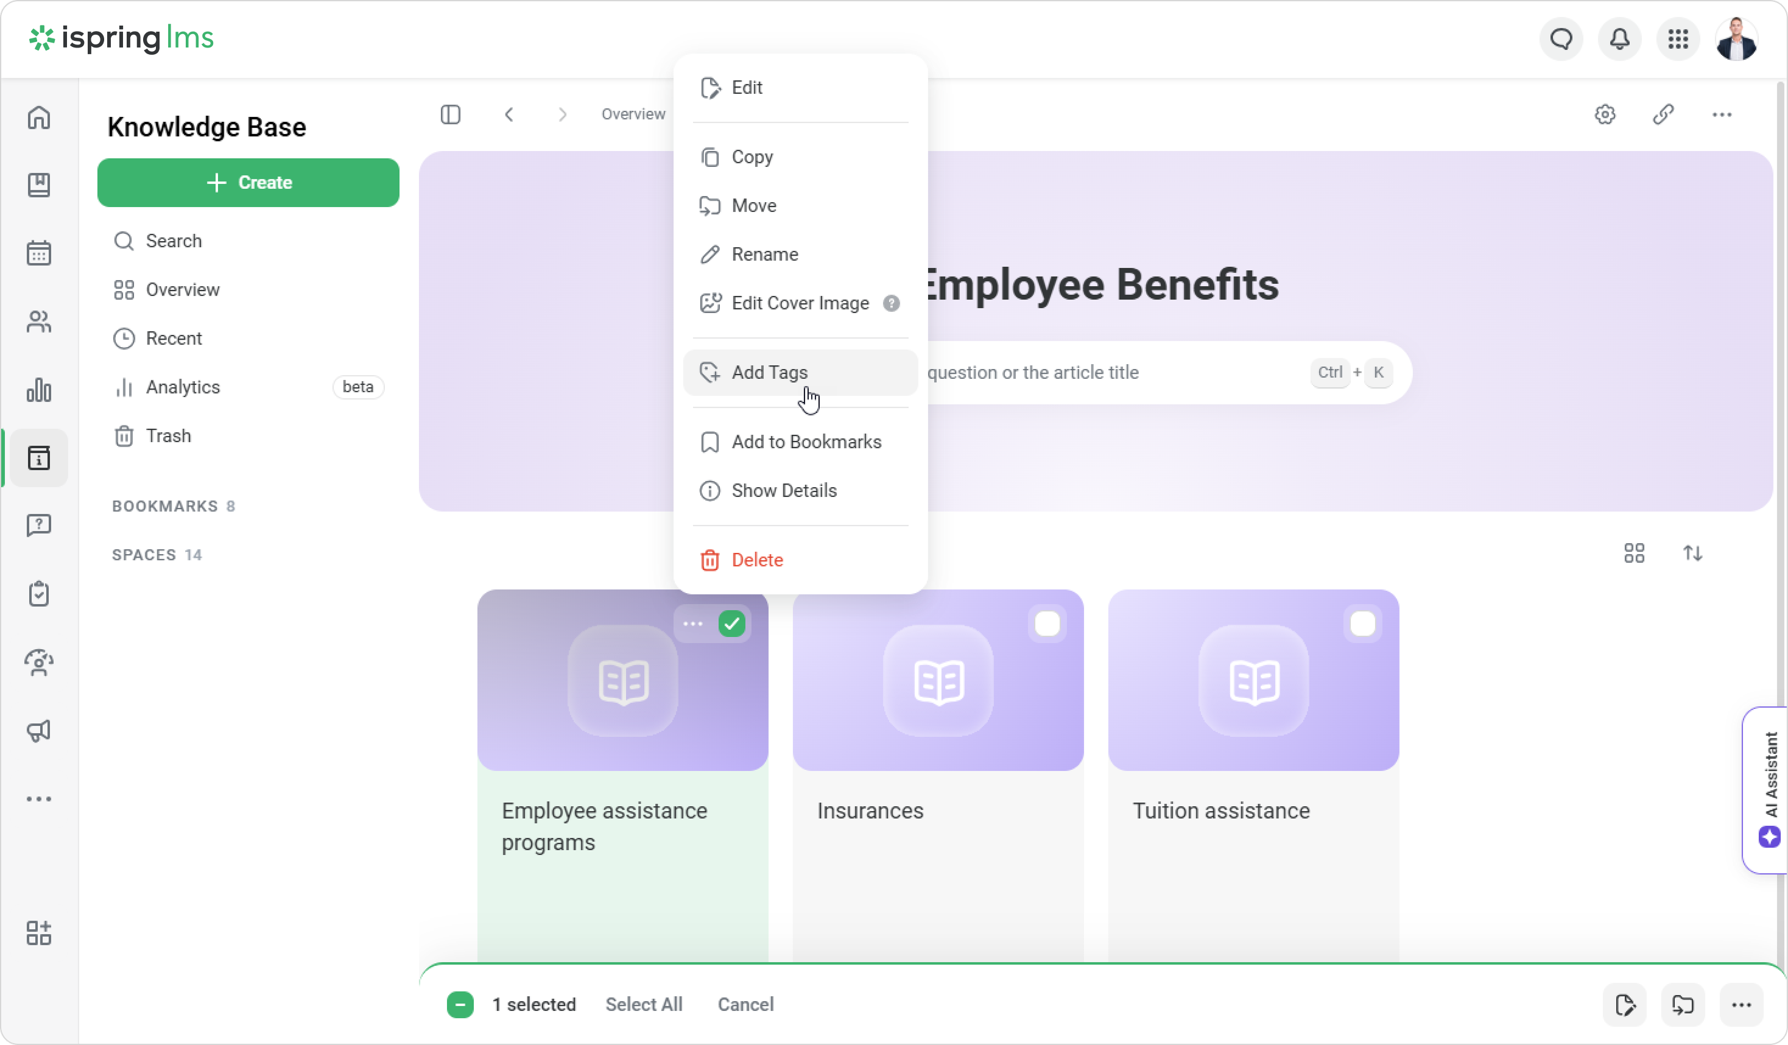Toggle the sidebar panel icon

pyautogui.click(x=451, y=114)
